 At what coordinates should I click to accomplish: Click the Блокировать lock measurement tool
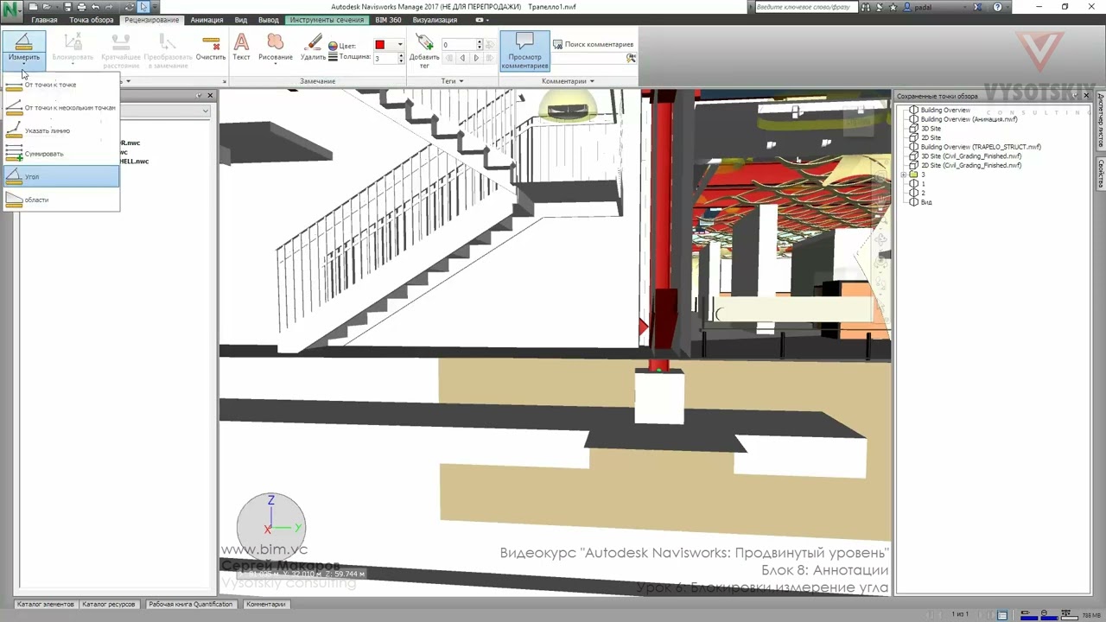coord(73,48)
